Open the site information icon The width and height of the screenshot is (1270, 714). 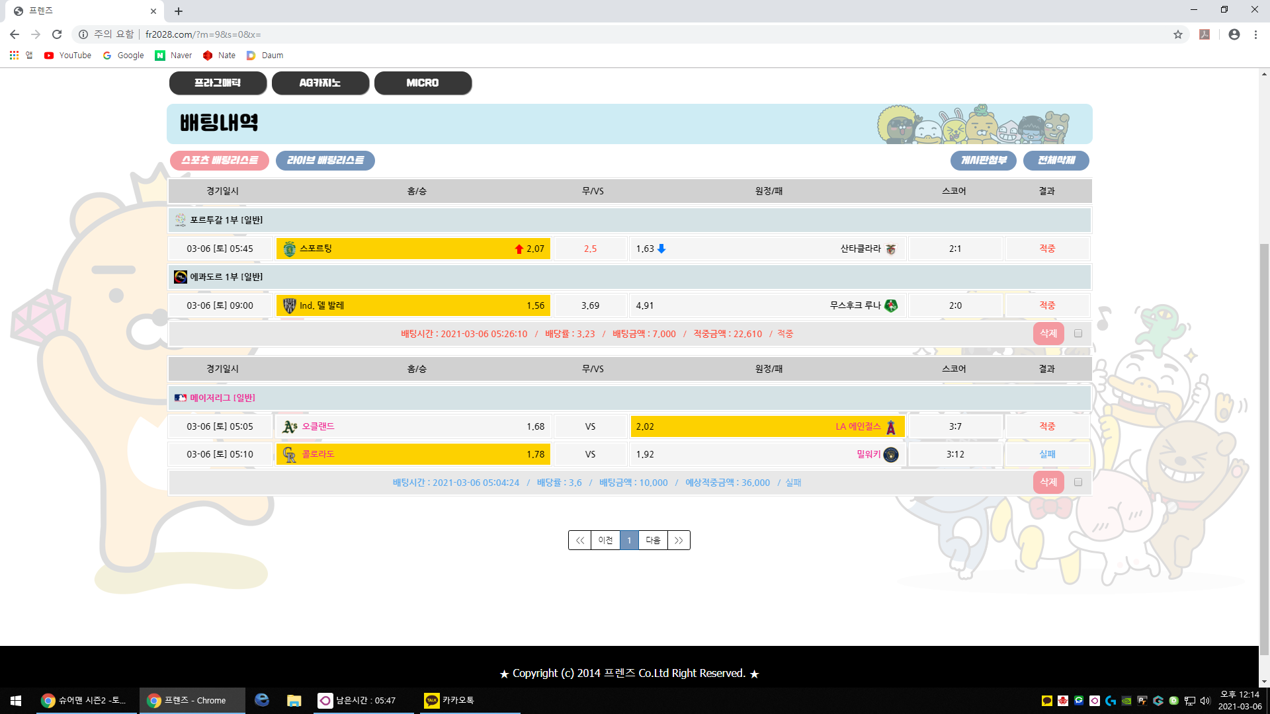tap(83, 34)
